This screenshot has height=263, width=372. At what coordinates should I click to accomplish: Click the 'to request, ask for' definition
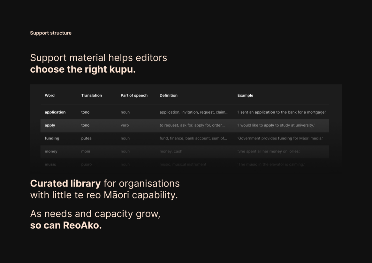(x=192, y=125)
